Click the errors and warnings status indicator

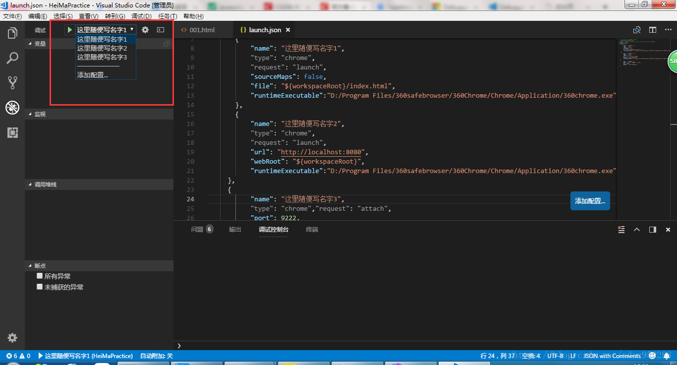18,356
